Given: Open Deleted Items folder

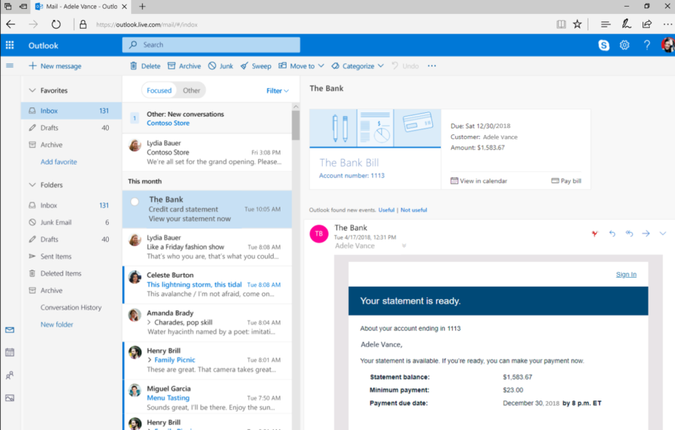Looking at the screenshot, I should pyautogui.click(x=72, y=273).
